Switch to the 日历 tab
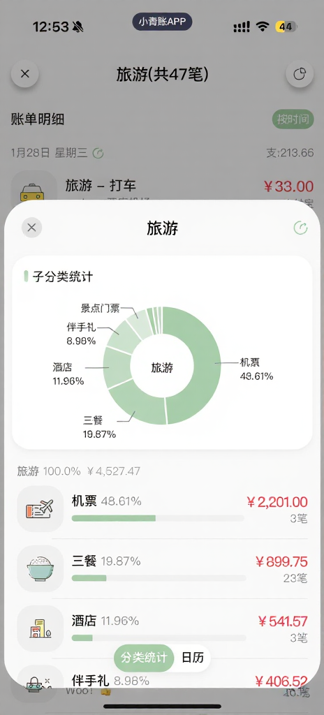324x715 pixels. tap(193, 658)
